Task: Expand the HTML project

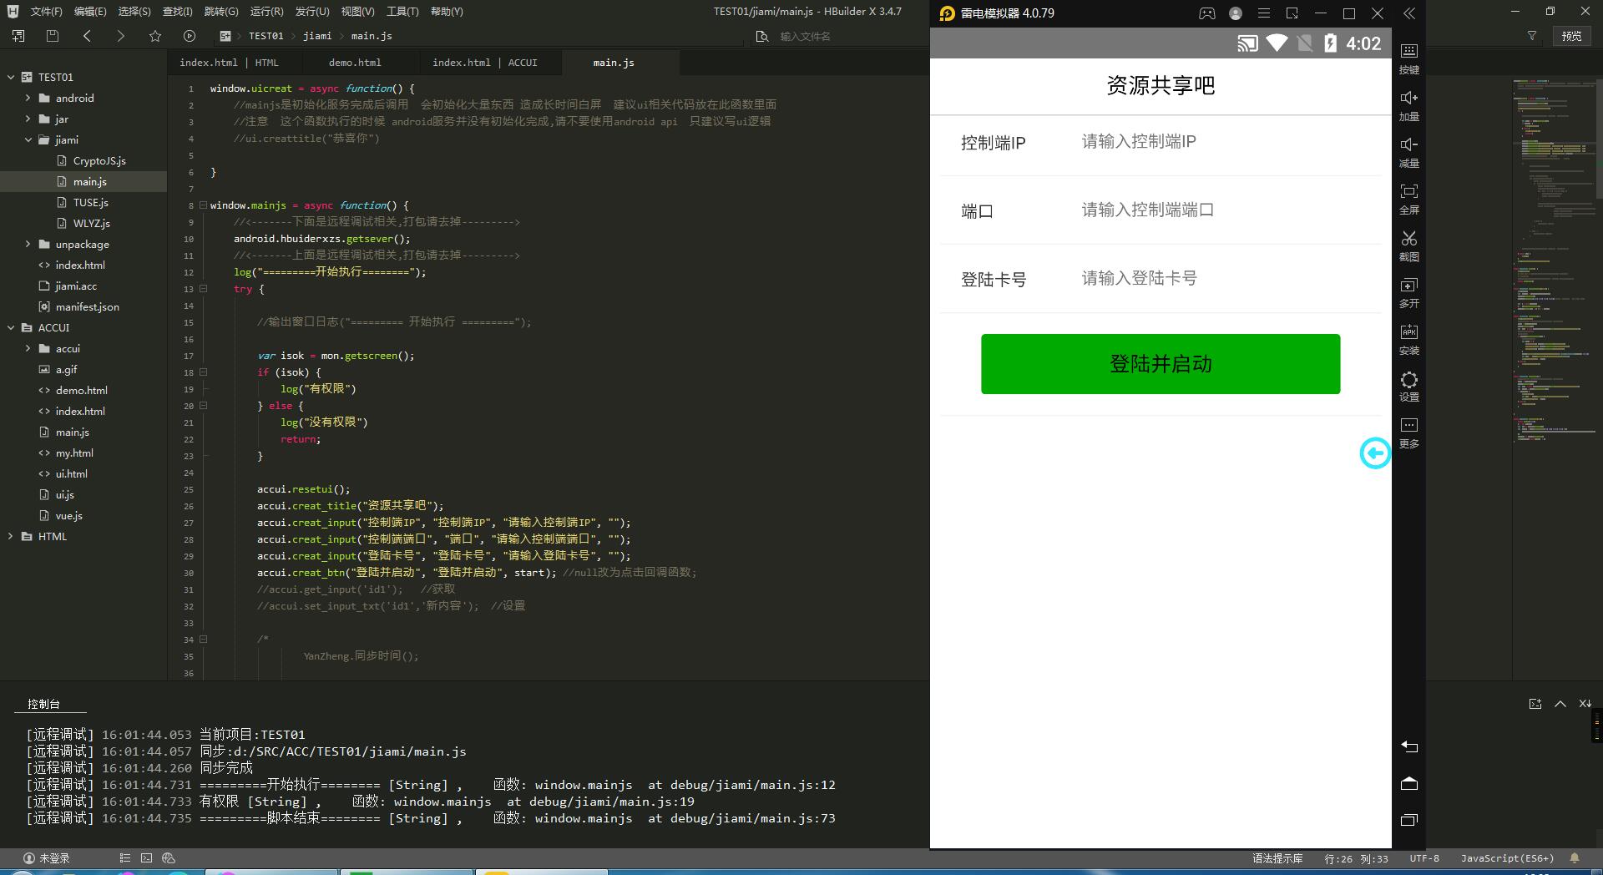Action: tap(11, 536)
